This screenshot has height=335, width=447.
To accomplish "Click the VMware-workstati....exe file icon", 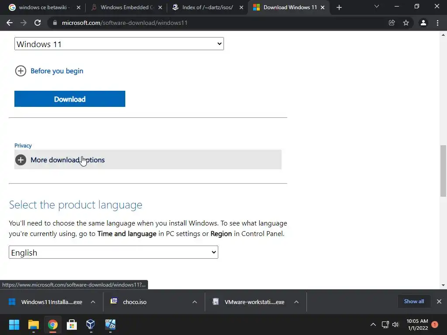I will coord(216,301).
